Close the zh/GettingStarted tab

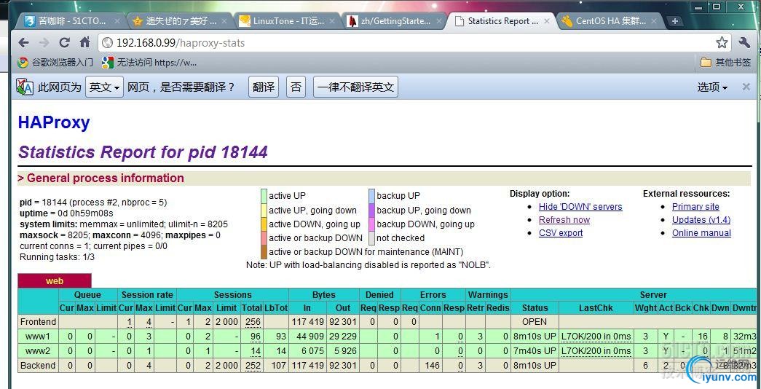click(x=438, y=21)
